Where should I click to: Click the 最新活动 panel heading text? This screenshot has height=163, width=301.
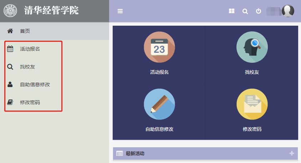(x=135, y=153)
